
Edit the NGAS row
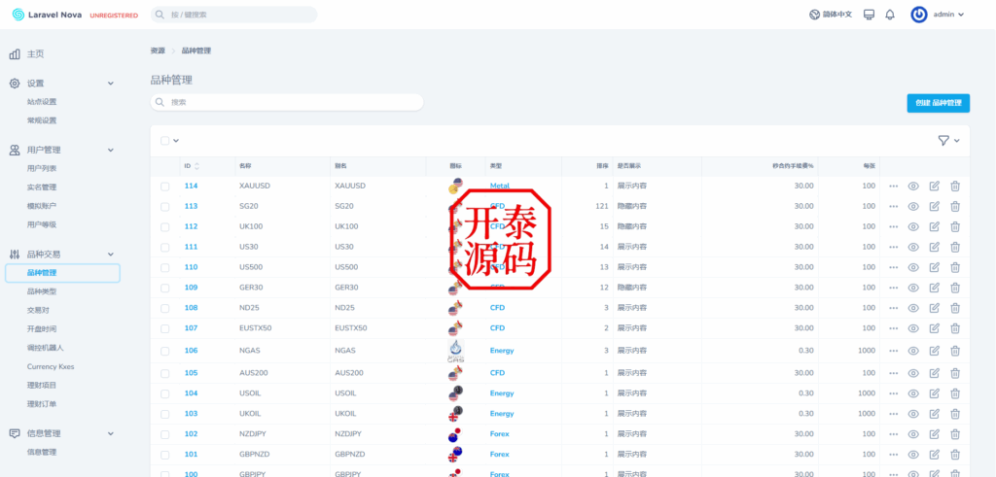click(934, 350)
